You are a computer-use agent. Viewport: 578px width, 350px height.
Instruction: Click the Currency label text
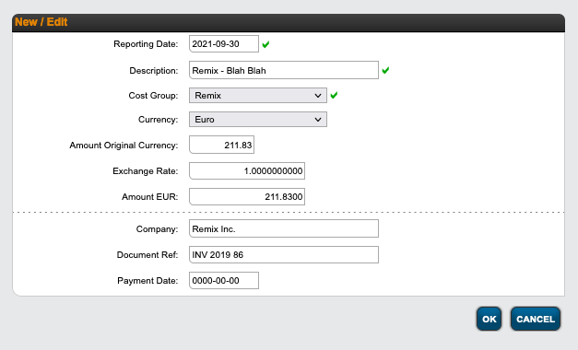[158, 120]
